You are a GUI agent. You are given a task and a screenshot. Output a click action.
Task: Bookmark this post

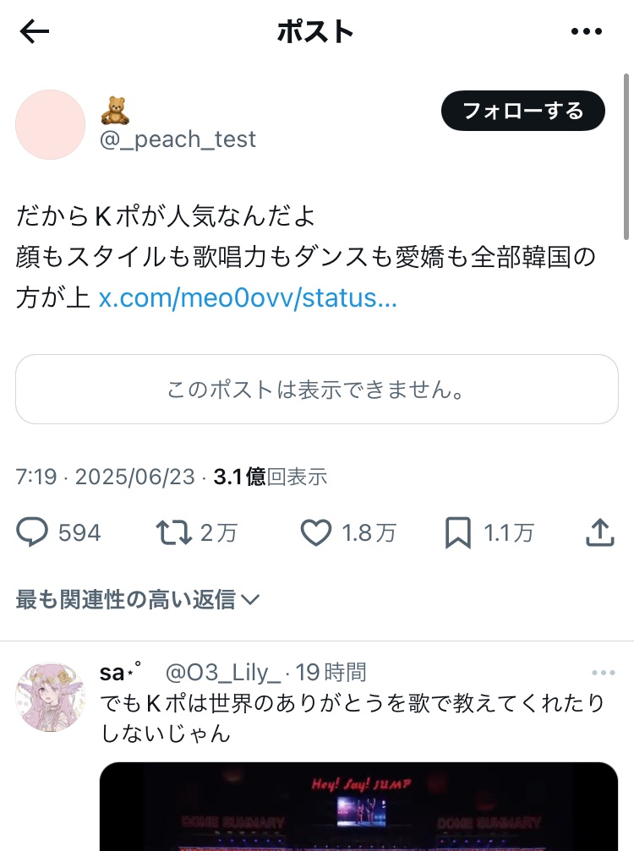457,532
